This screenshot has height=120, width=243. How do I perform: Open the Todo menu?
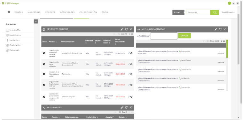pyautogui.click(x=105, y=12)
